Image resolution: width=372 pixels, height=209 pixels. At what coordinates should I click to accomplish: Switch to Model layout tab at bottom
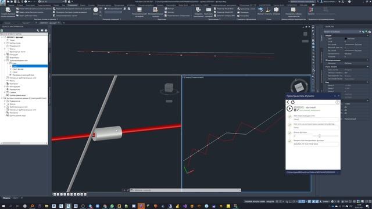click(6, 198)
